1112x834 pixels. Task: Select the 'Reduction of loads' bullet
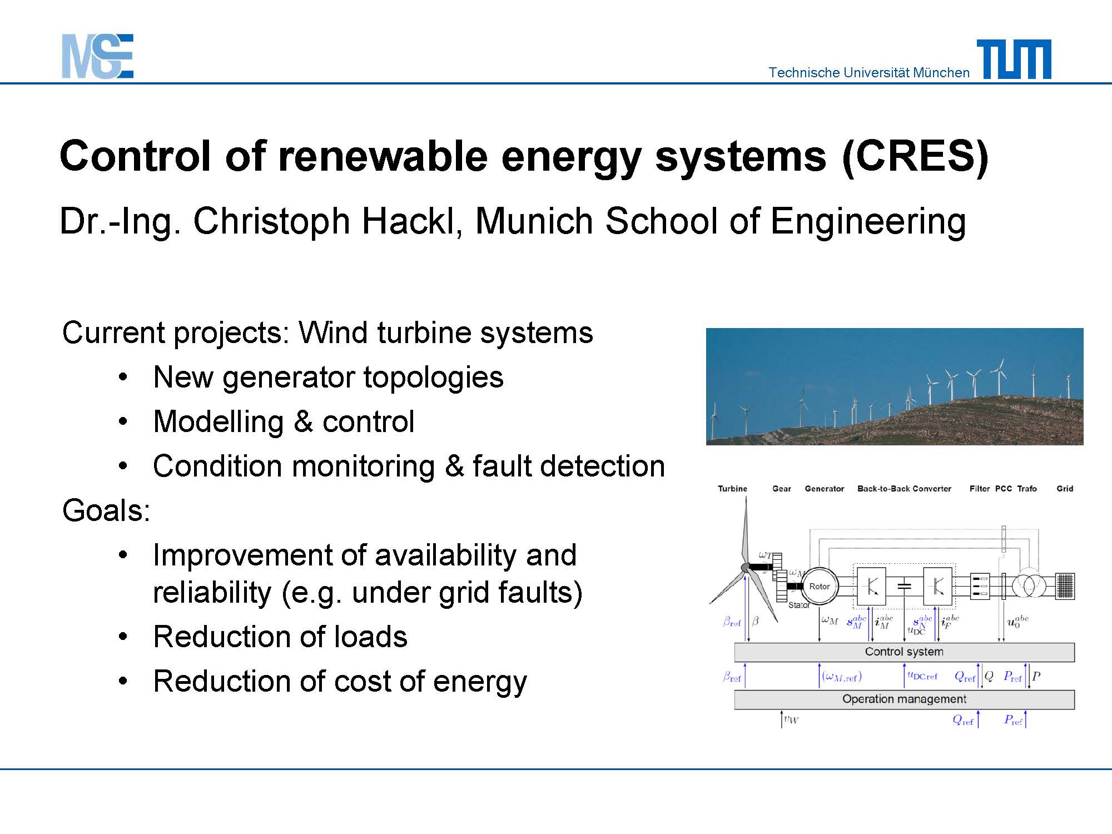click(280, 637)
